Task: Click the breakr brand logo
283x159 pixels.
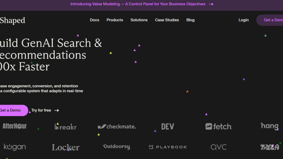Action: point(66,127)
